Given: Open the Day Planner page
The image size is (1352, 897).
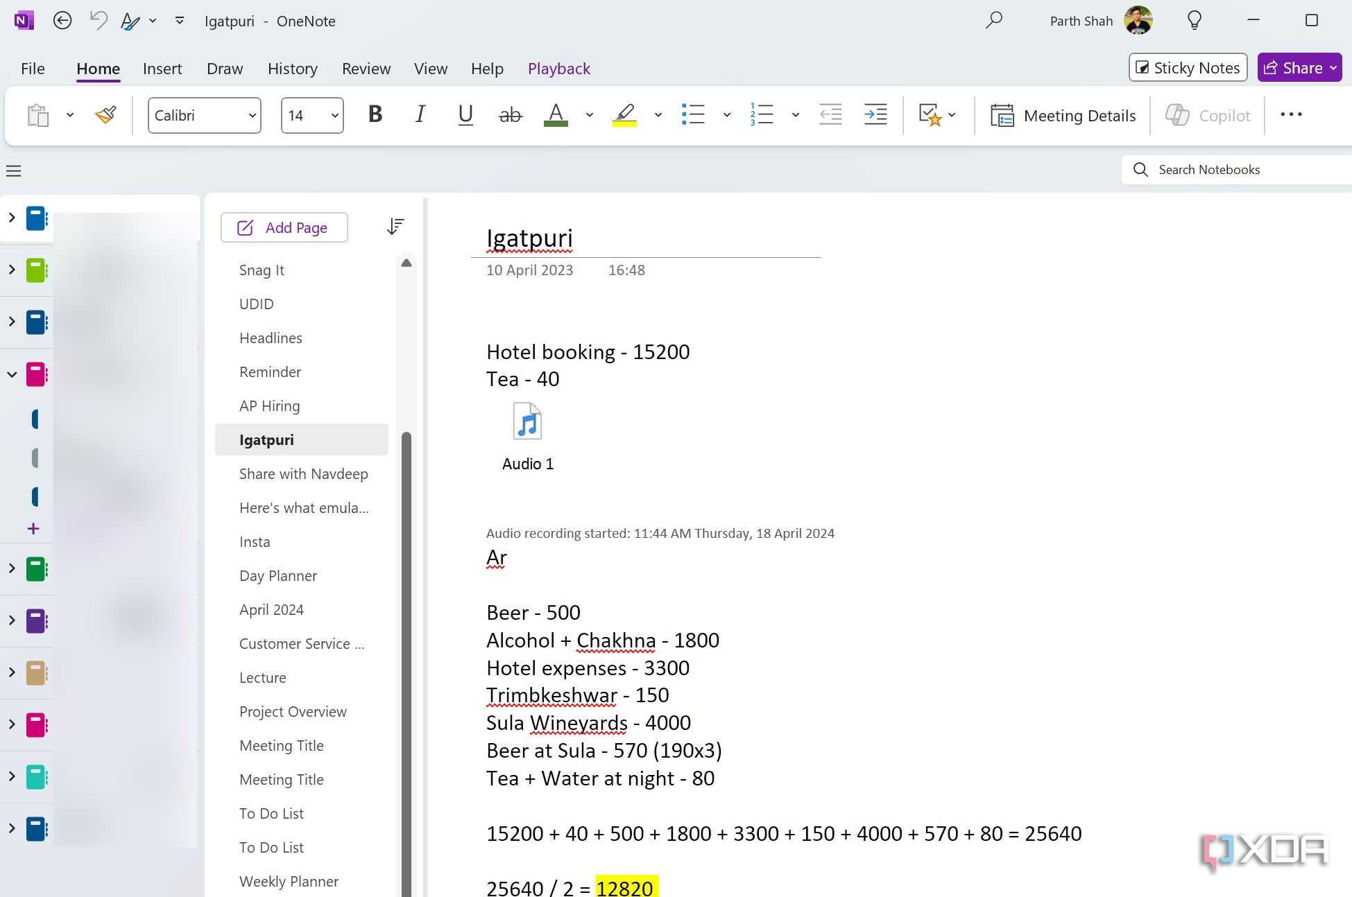Looking at the screenshot, I should pyautogui.click(x=302, y=575).
